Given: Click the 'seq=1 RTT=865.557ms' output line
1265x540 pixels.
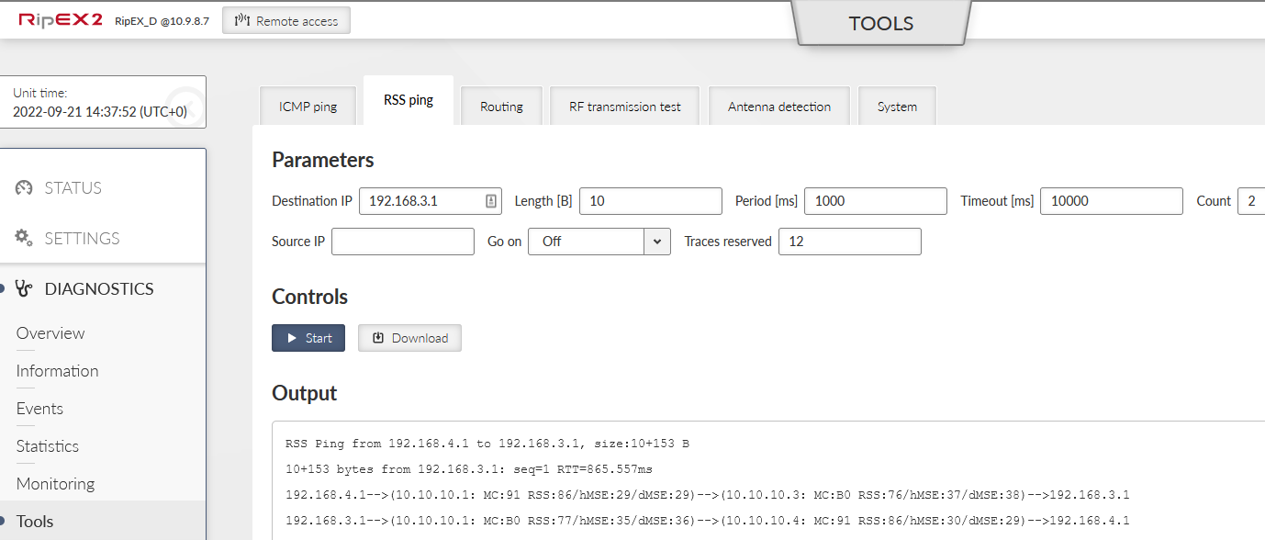Looking at the screenshot, I should pos(469,469).
